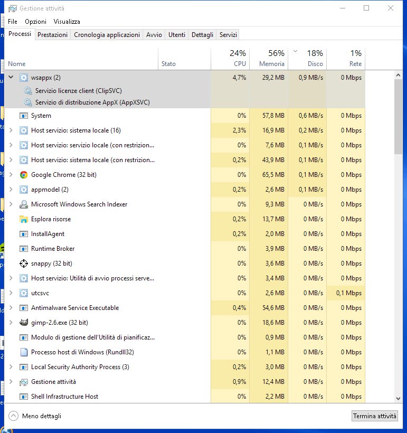Switch to the Utenti tab
Viewport: 407px width, 433px height.
point(177,35)
